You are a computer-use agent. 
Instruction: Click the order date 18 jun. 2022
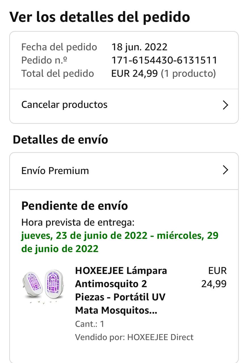pyautogui.click(x=139, y=47)
